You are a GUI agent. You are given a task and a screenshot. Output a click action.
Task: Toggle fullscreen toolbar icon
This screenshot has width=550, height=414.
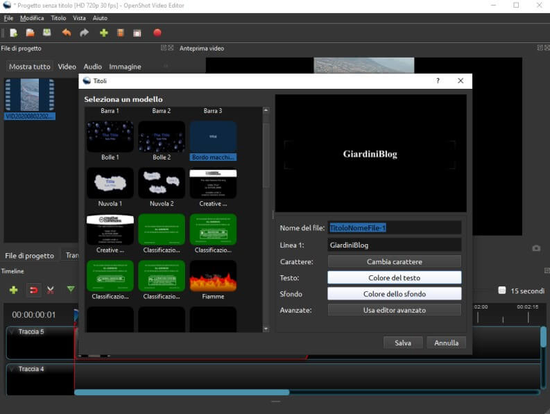(137, 33)
